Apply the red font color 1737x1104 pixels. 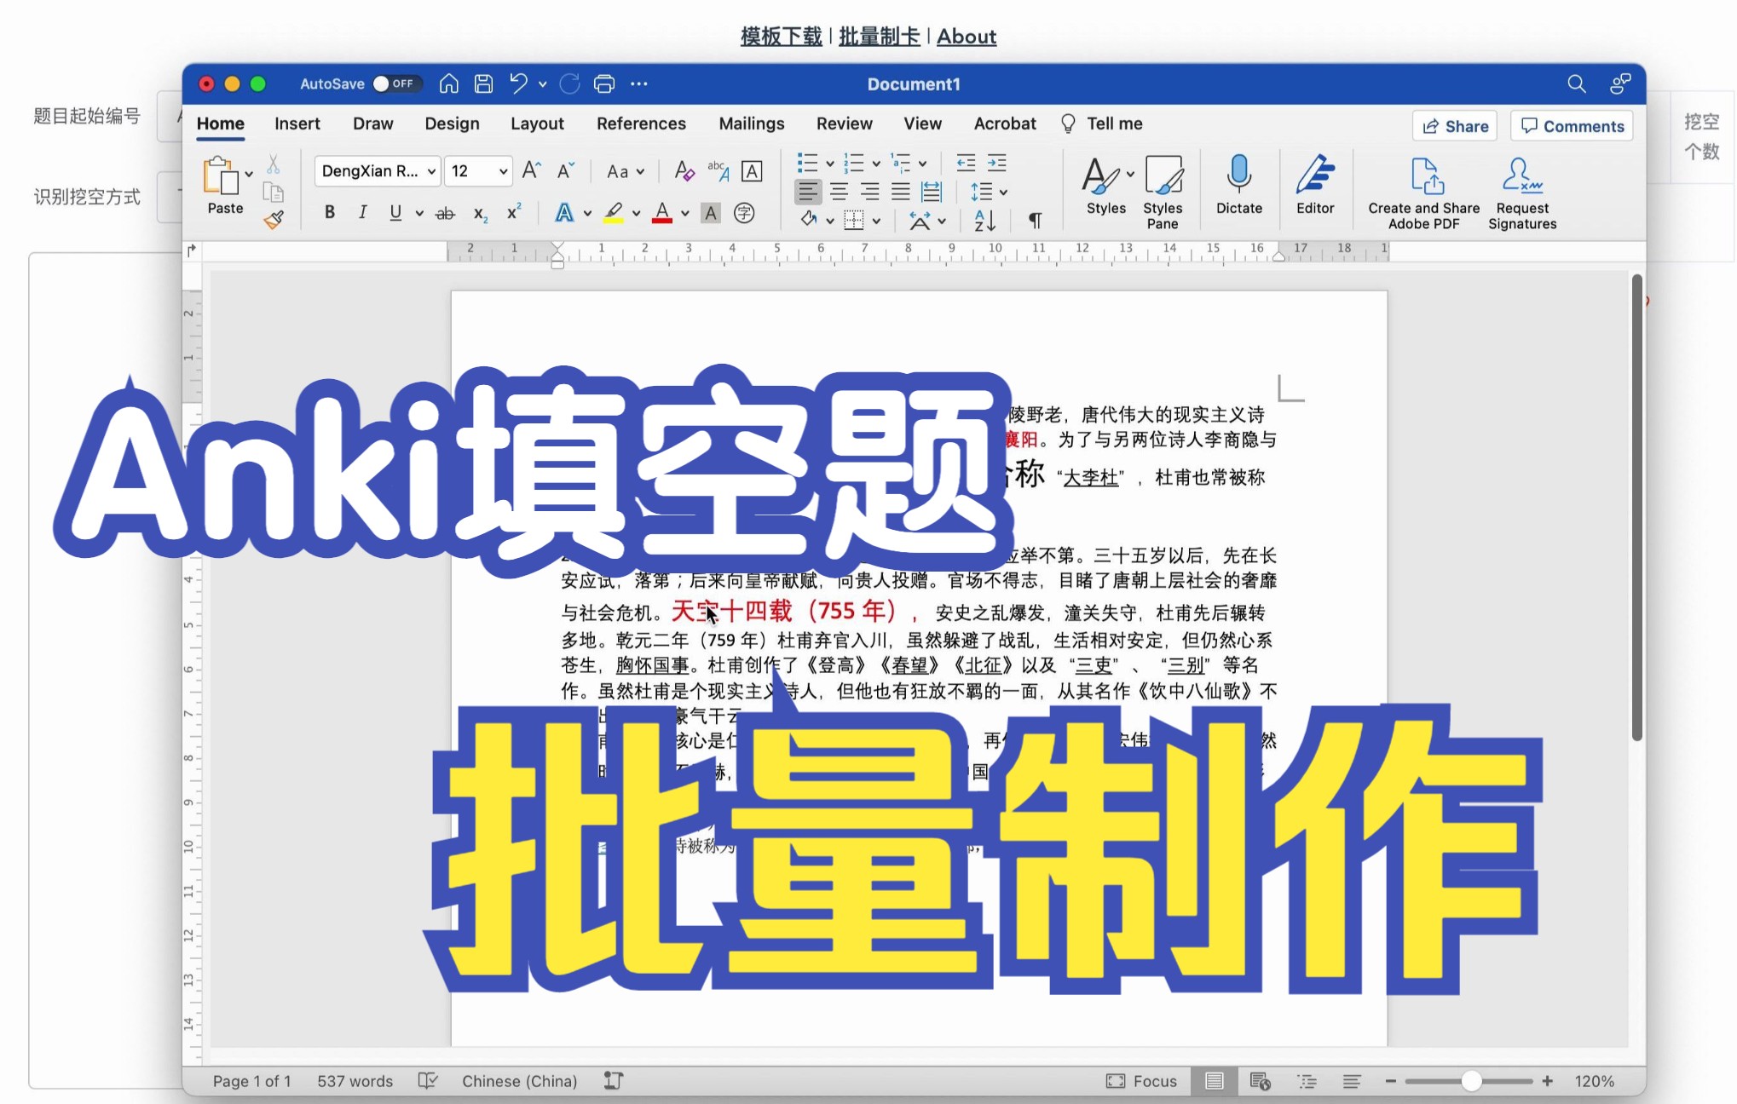point(661,213)
